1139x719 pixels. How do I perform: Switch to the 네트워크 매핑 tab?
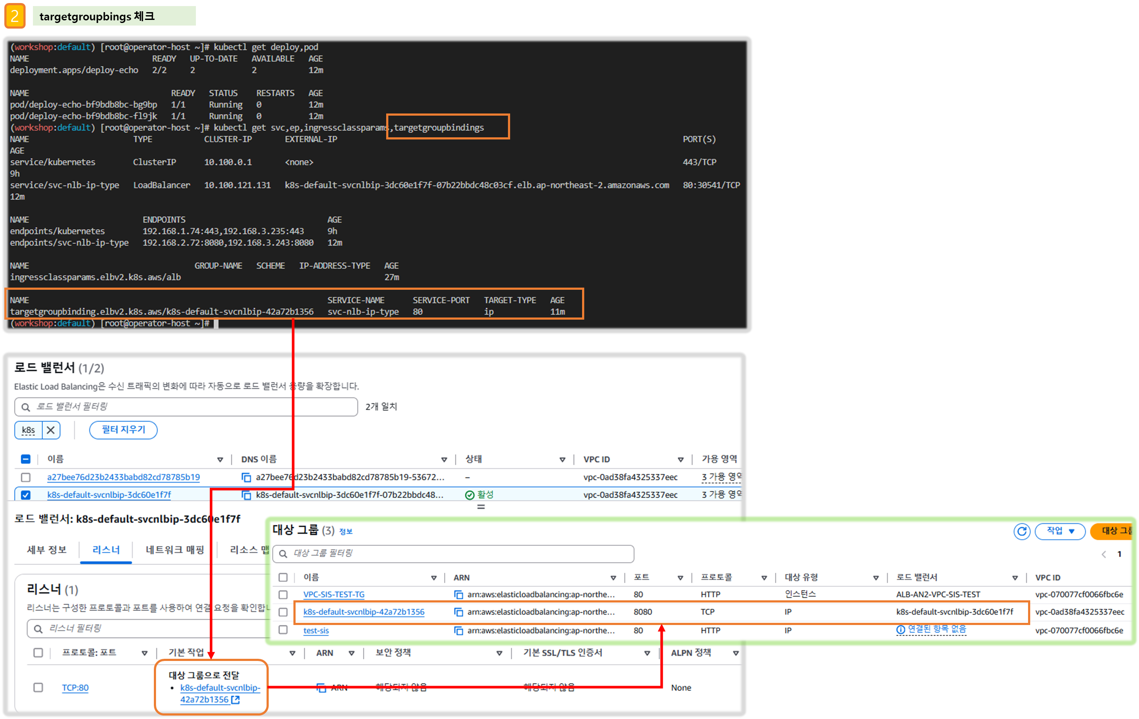pyautogui.click(x=175, y=550)
